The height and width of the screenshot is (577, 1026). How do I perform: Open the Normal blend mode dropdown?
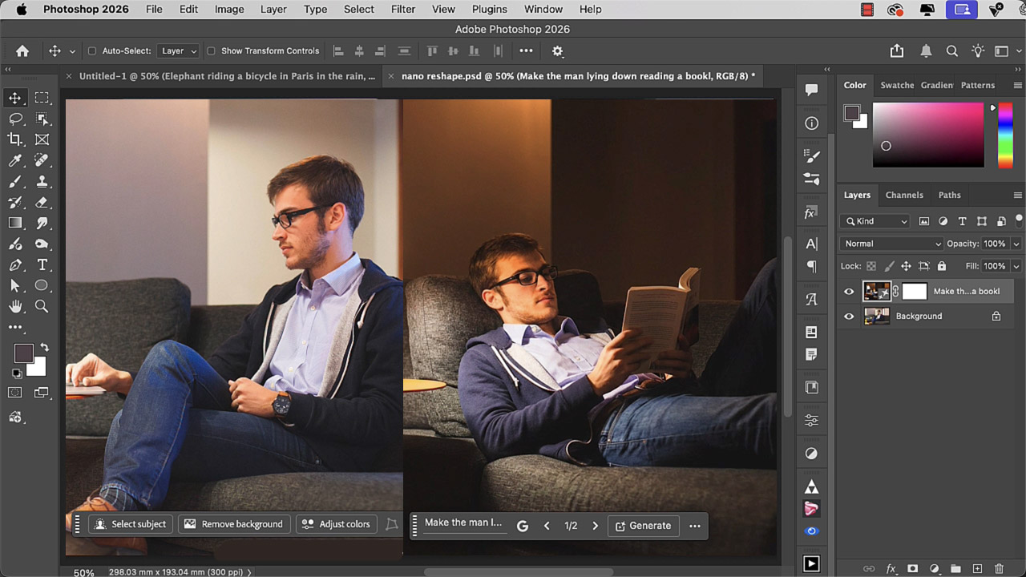(x=891, y=244)
